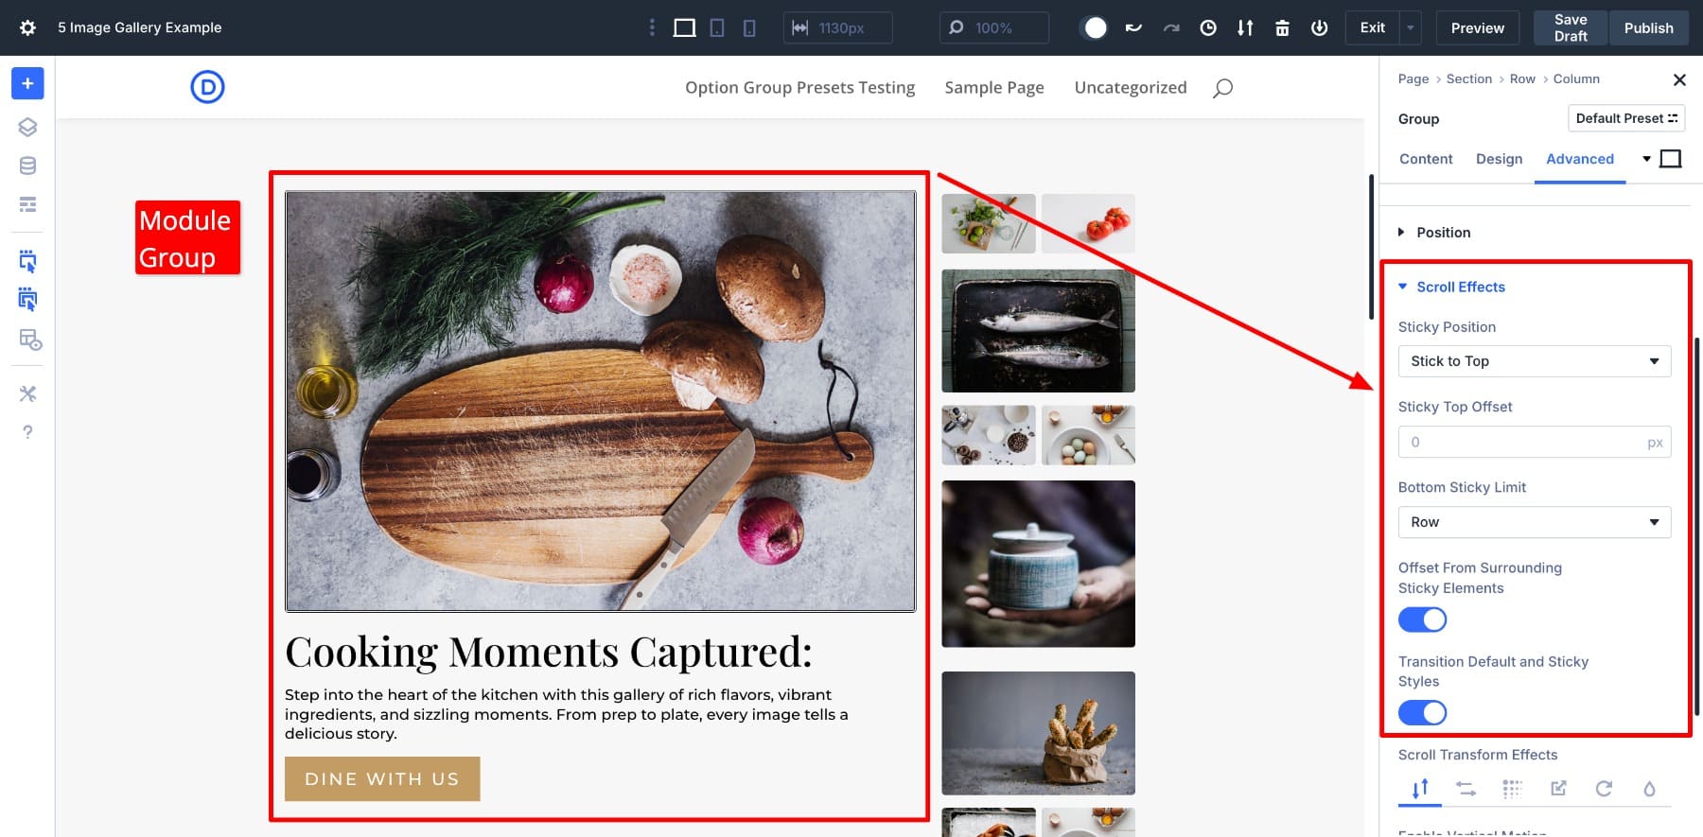This screenshot has width=1703, height=837.
Task: Toggle the light/dark theme switch
Action: 1095,27
